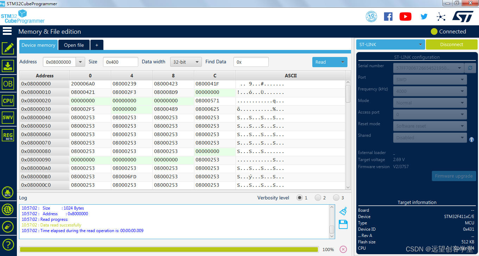Save the log with floppy icon

coord(343,224)
